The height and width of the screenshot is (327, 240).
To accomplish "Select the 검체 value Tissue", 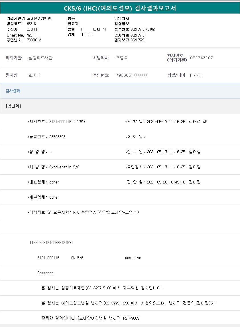I will (87, 35).
